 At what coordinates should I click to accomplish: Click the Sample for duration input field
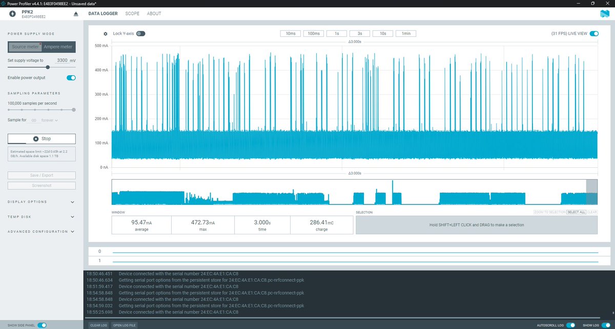[x=34, y=120]
